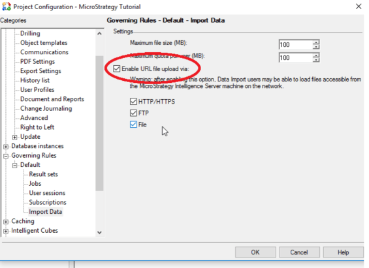
Task: Click the categories tree scrollbar thumb
Action: [x=99, y=123]
